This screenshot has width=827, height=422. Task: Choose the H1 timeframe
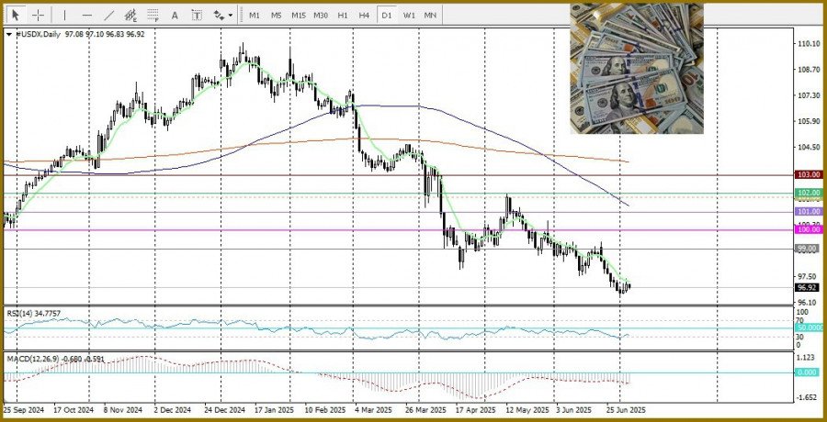click(x=342, y=16)
